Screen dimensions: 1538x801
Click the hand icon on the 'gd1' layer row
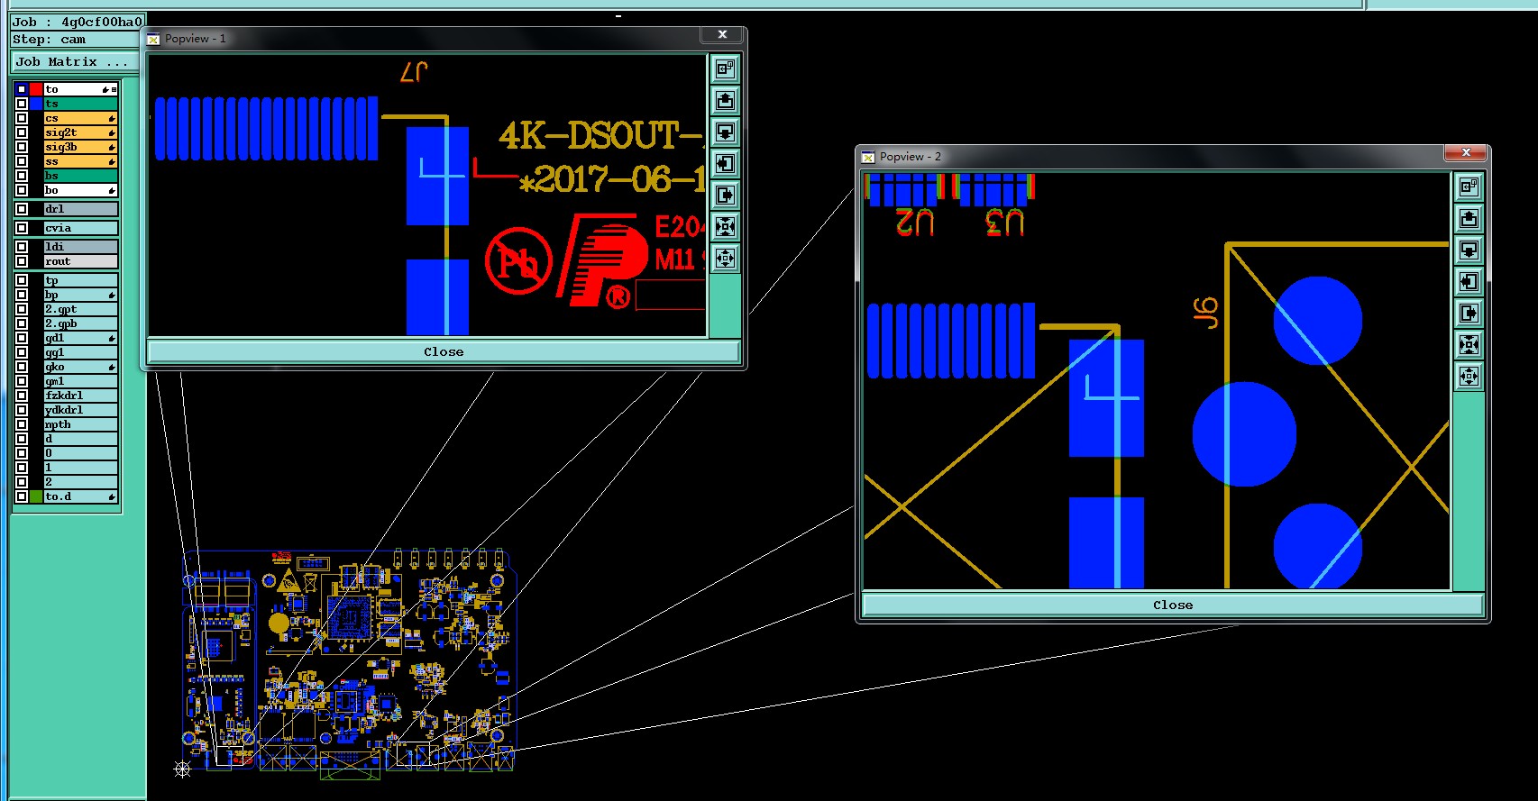coord(112,338)
